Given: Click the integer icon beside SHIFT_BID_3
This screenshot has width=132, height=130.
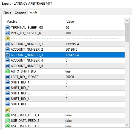Looking at the screenshot, I should tap(8, 93).
